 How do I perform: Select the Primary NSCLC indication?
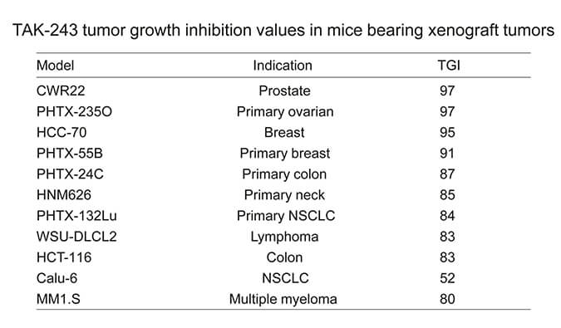pyautogui.click(x=286, y=216)
